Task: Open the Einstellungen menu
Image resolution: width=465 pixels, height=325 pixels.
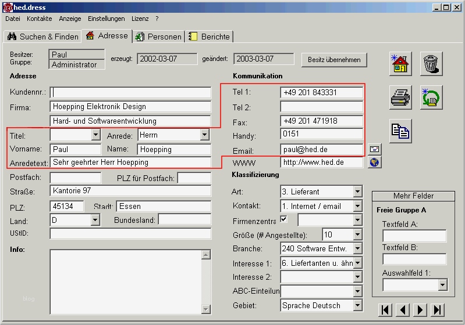Action: click(x=106, y=19)
